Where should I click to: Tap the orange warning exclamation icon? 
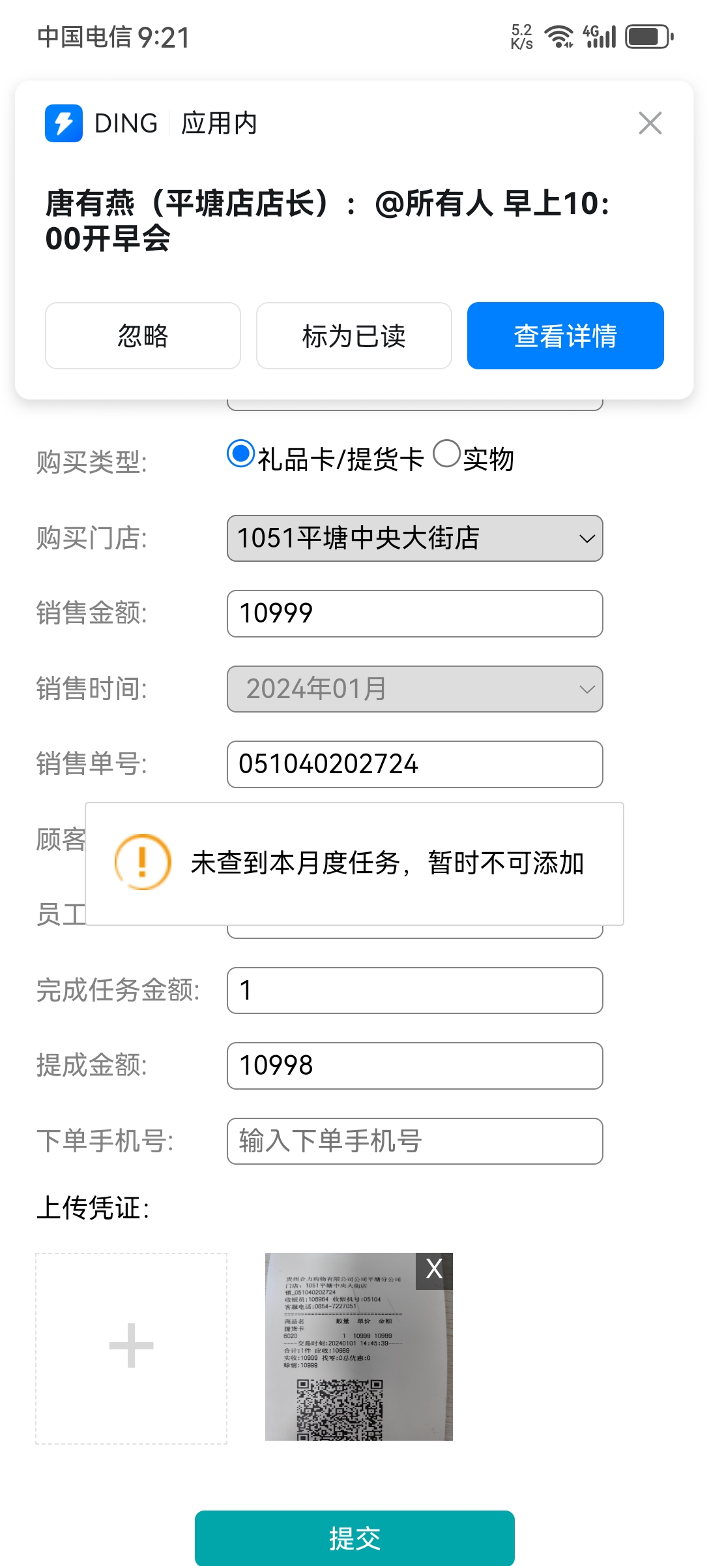(143, 862)
